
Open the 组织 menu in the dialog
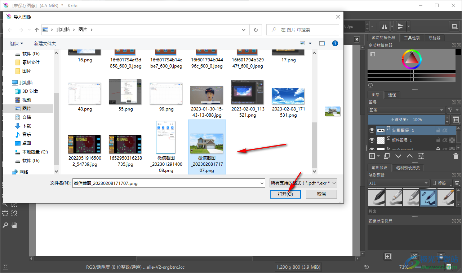(x=16, y=43)
